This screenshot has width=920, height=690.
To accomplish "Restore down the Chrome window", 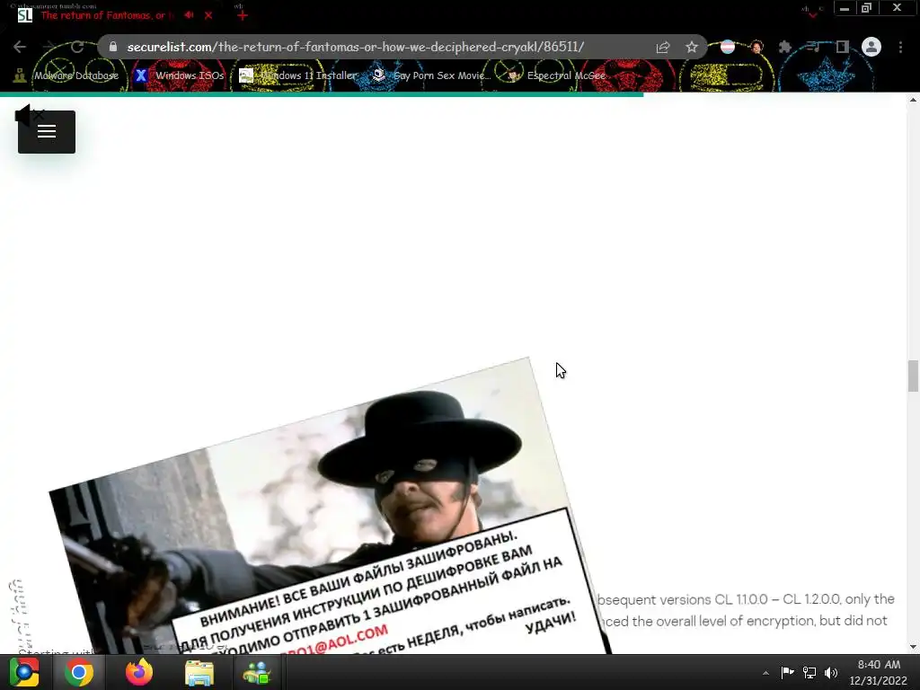I will [x=866, y=8].
